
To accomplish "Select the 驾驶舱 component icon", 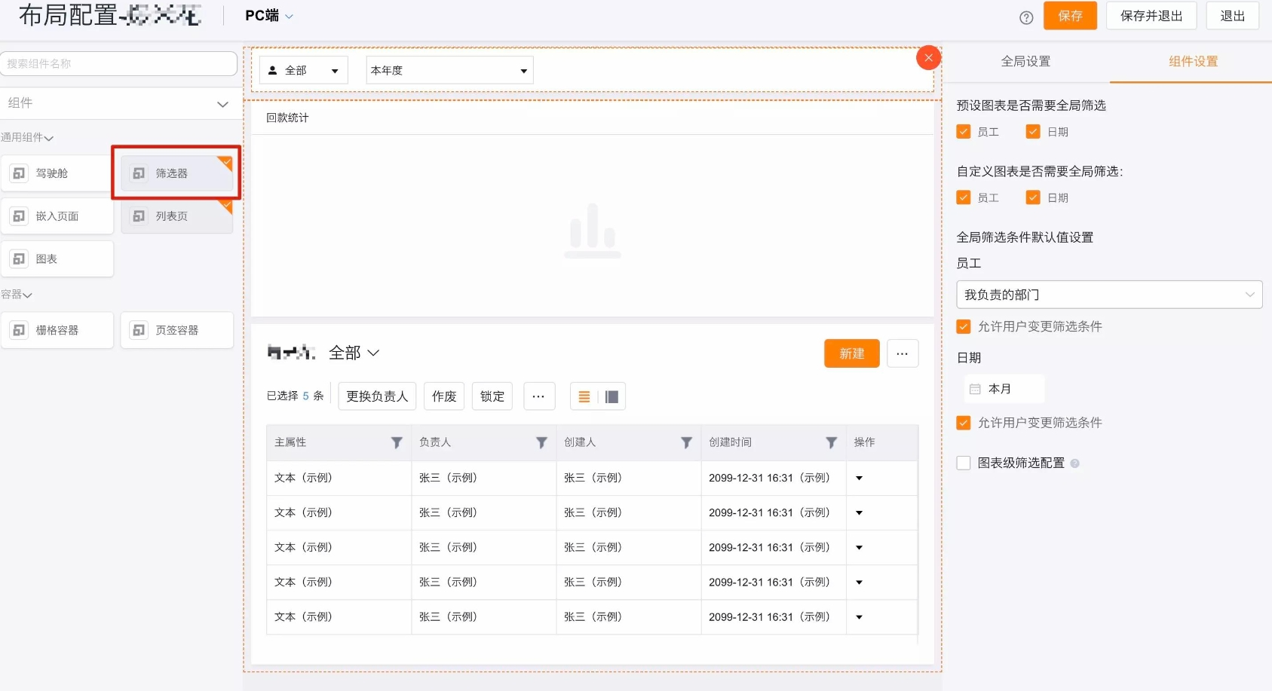I will (19, 173).
